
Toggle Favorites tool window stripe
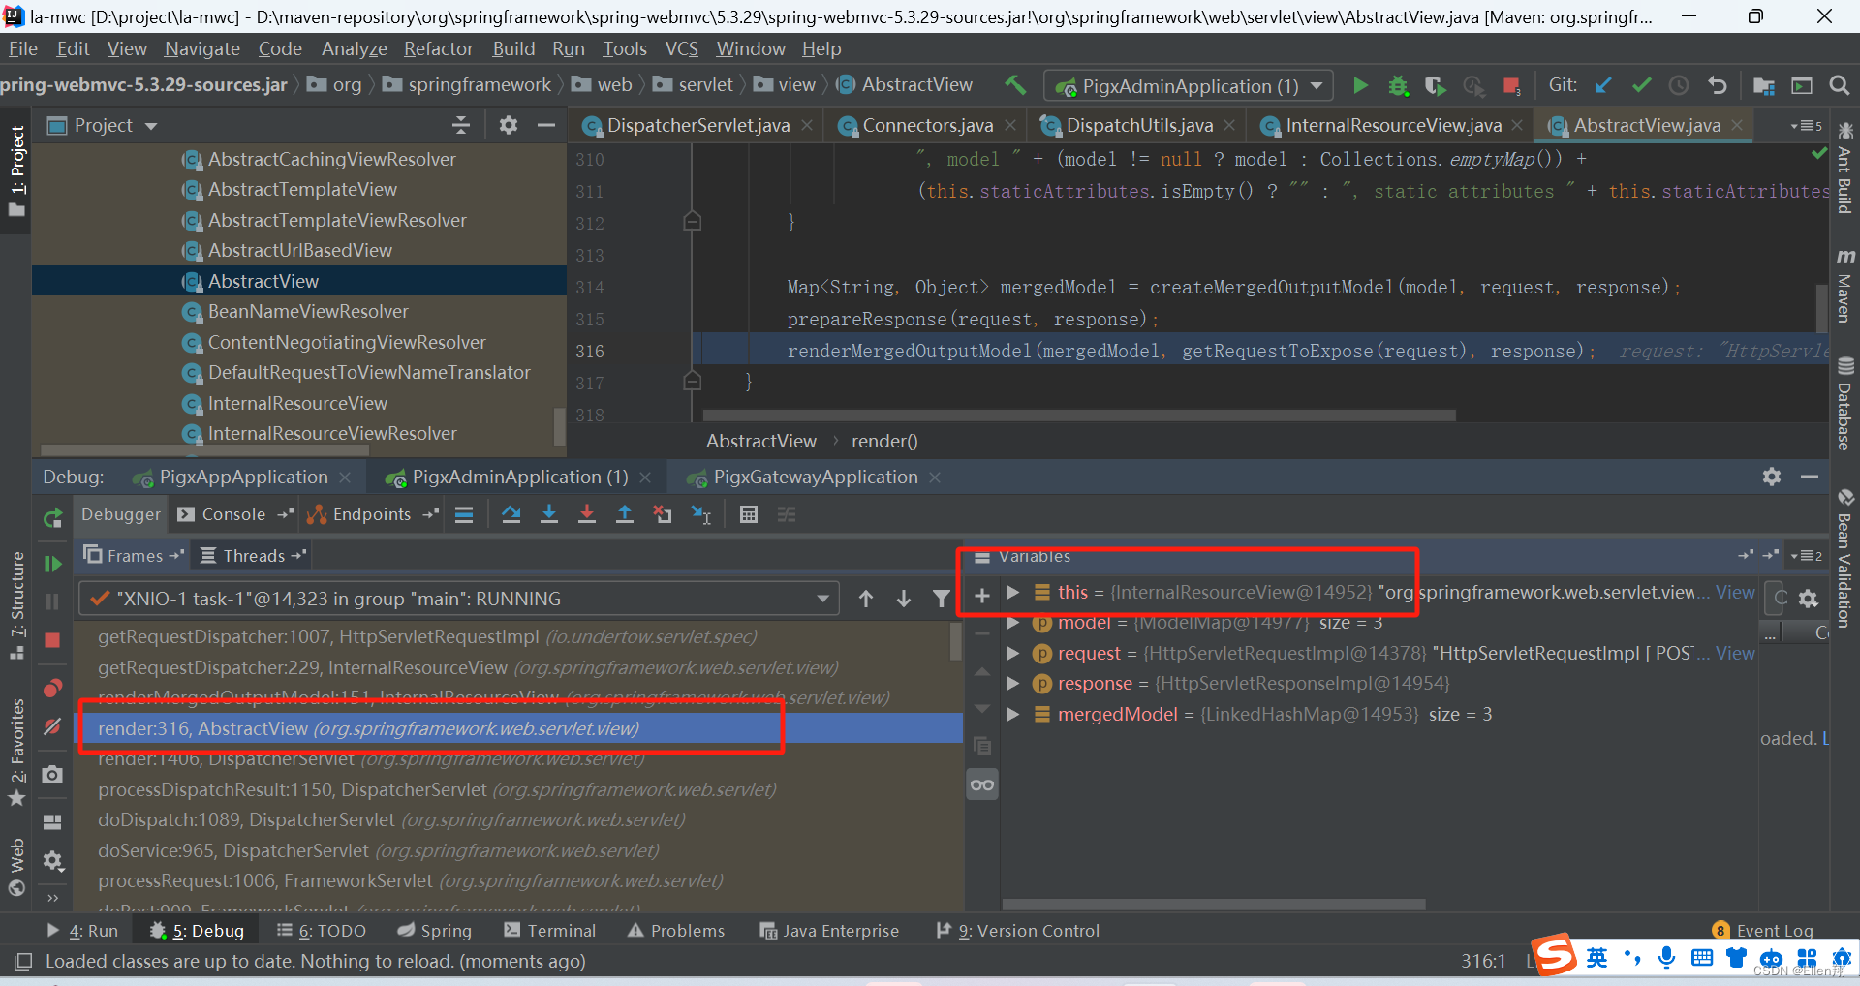(16, 754)
